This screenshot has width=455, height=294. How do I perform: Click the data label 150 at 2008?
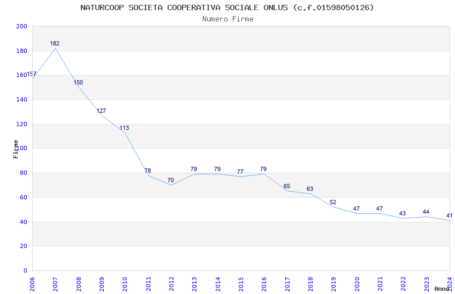78,82
